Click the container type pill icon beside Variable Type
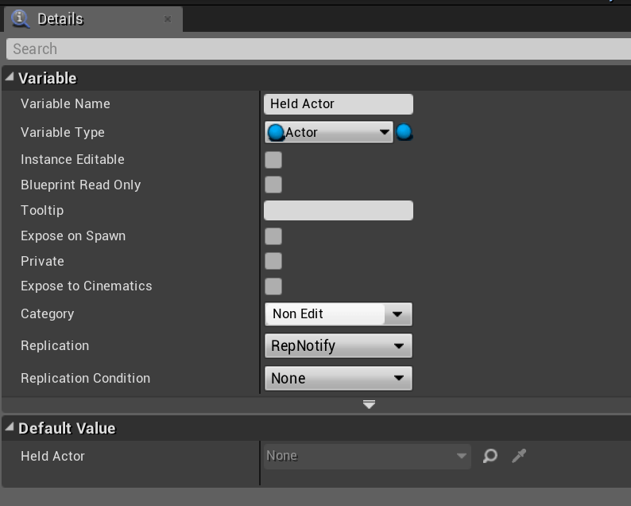 (x=405, y=132)
